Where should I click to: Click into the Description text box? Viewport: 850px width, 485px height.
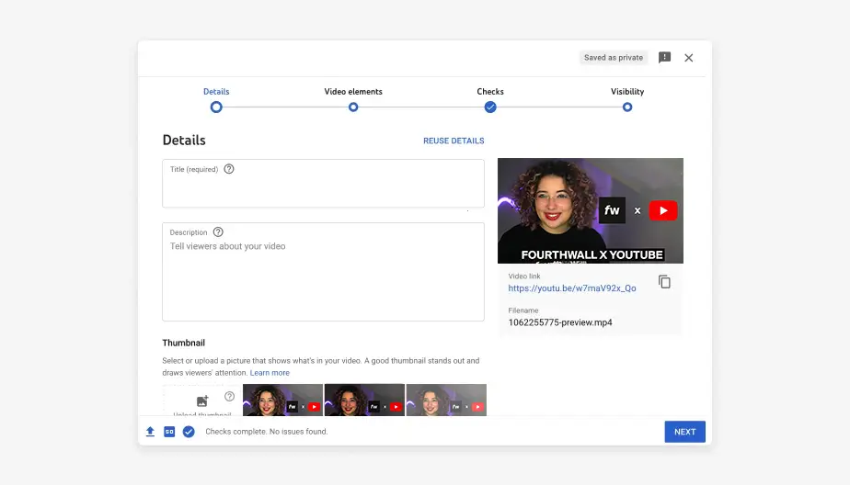323,280
